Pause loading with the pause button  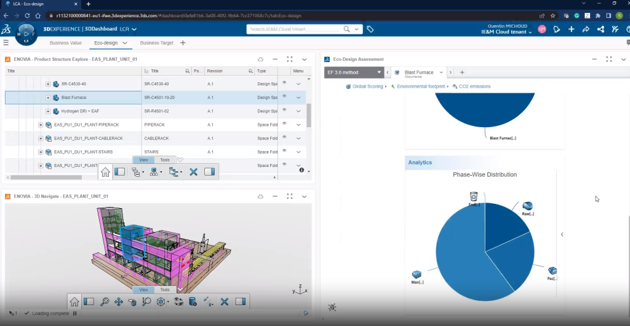pos(74,314)
